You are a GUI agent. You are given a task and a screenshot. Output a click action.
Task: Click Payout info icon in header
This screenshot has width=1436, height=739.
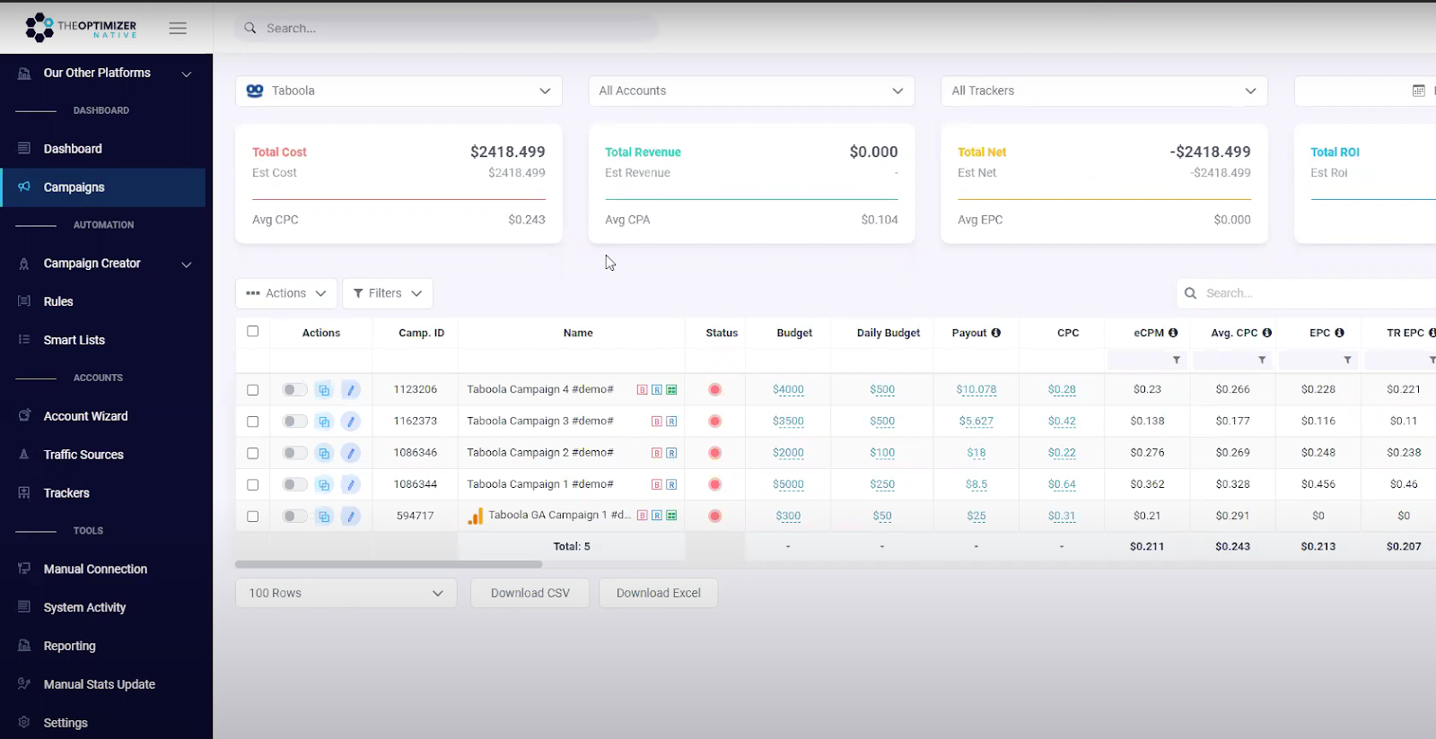pos(996,333)
